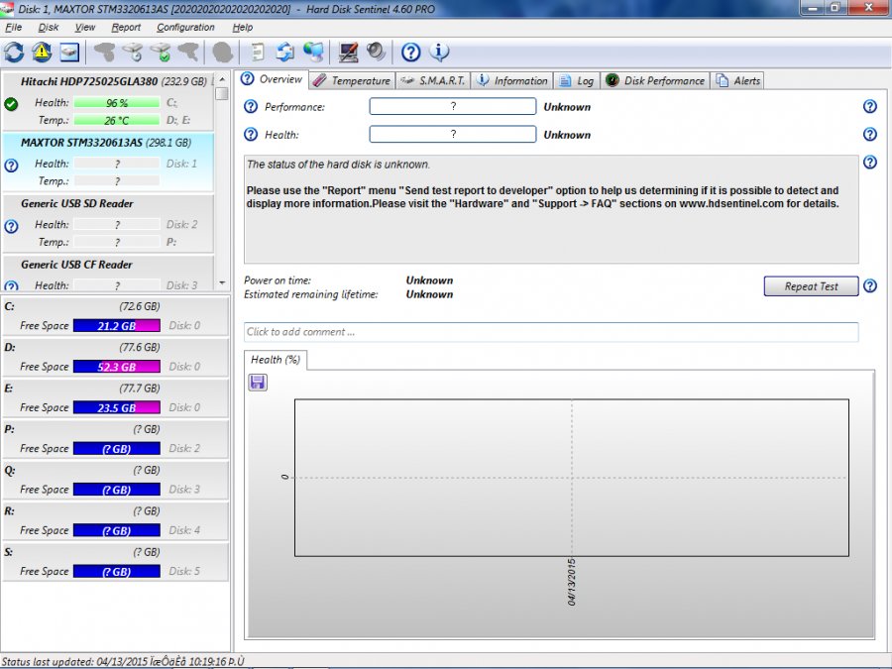Click the disk with green checkmark toolbar icon
The height and width of the screenshot is (669, 892).
(x=161, y=53)
